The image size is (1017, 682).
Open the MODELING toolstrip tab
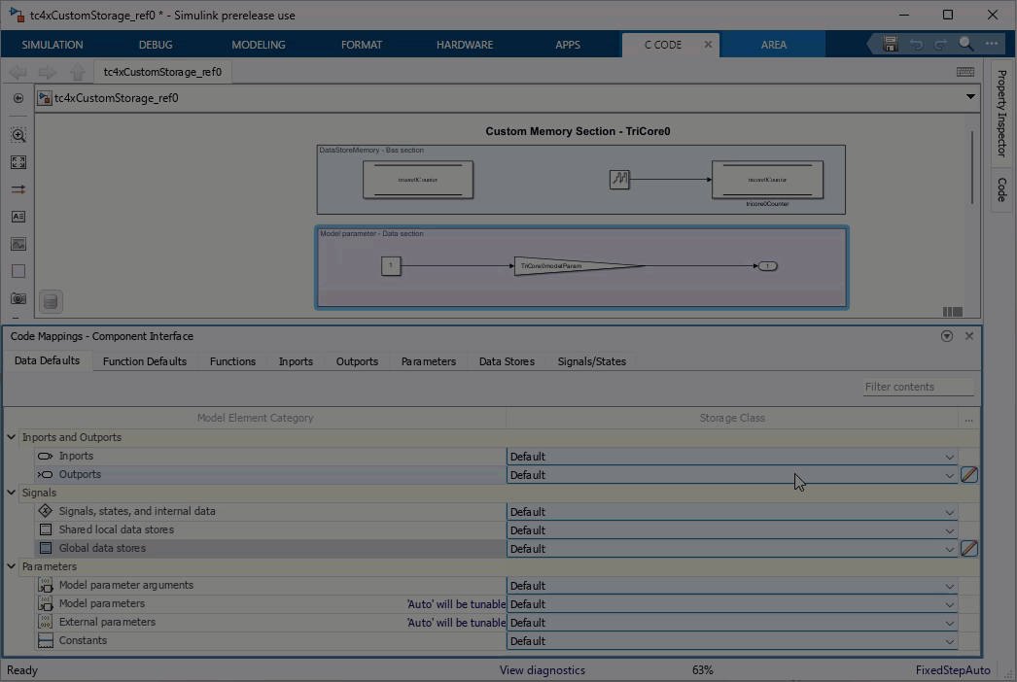pyautogui.click(x=258, y=45)
